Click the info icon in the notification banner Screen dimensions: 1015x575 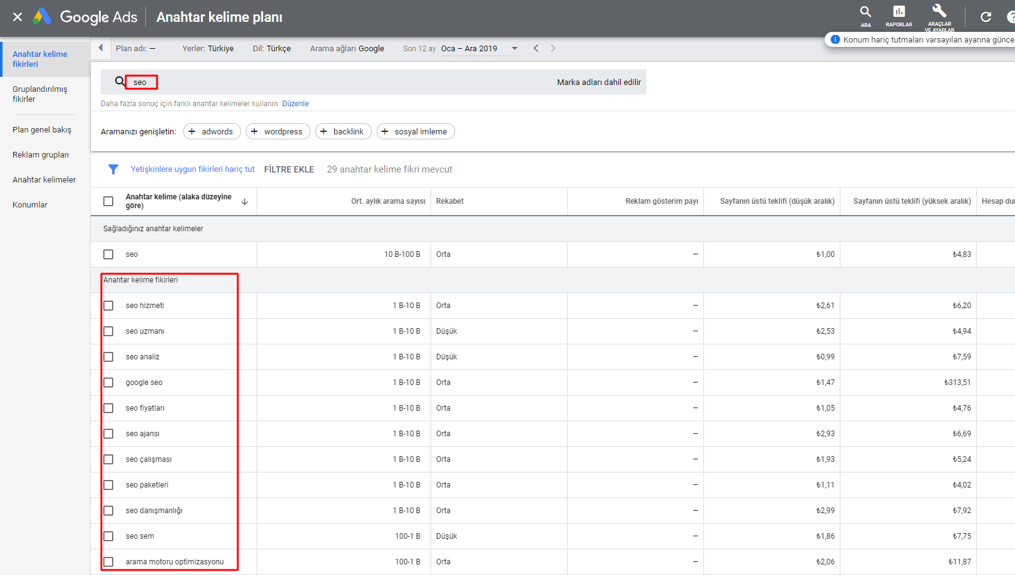tap(835, 39)
